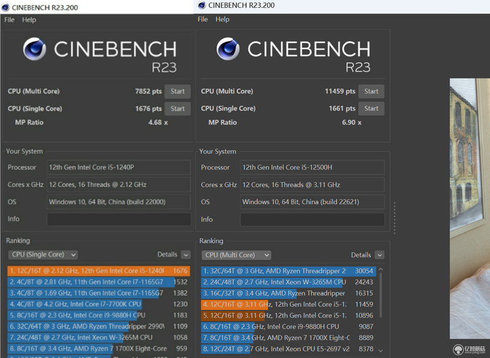
Task: Start Multi Core test in right window
Action: (x=371, y=91)
